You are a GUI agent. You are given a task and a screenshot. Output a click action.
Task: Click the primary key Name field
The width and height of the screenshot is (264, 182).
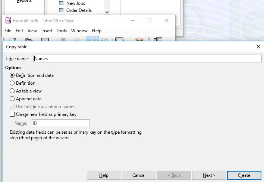pyautogui.click(x=61, y=123)
